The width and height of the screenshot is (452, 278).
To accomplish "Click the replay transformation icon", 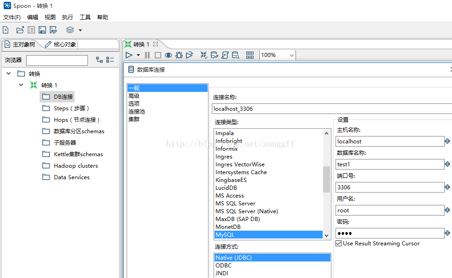I will tap(189, 55).
